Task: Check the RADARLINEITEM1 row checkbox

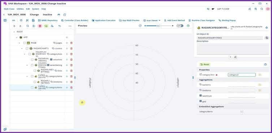Action: pyautogui.click(x=35, y=82)
